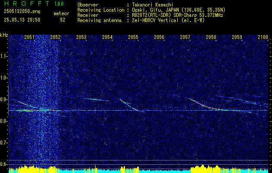Click the date and time 25.05.13 20:50
Screen dimensions: 272x173
pyautogui.click(x=22, y=20)
